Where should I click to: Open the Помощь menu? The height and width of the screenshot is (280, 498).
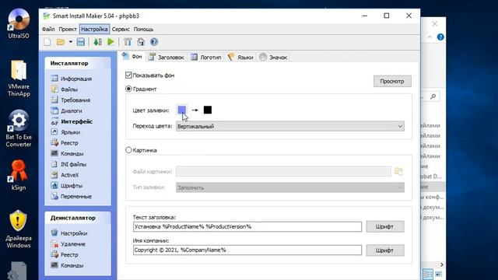pyautogui.click(x=143, y=30)
